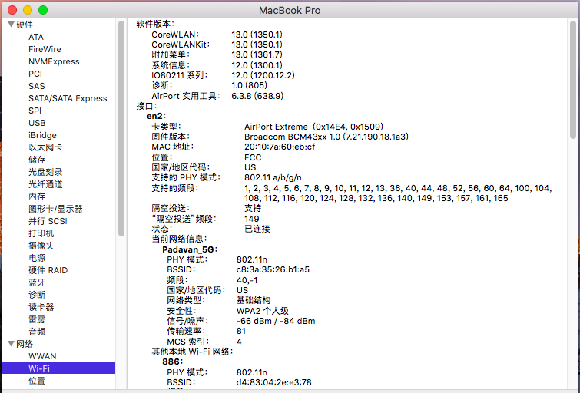Open 图形卡/显示器 sidebar item
This screenshot has width=580, height=393.
[55, 209]
